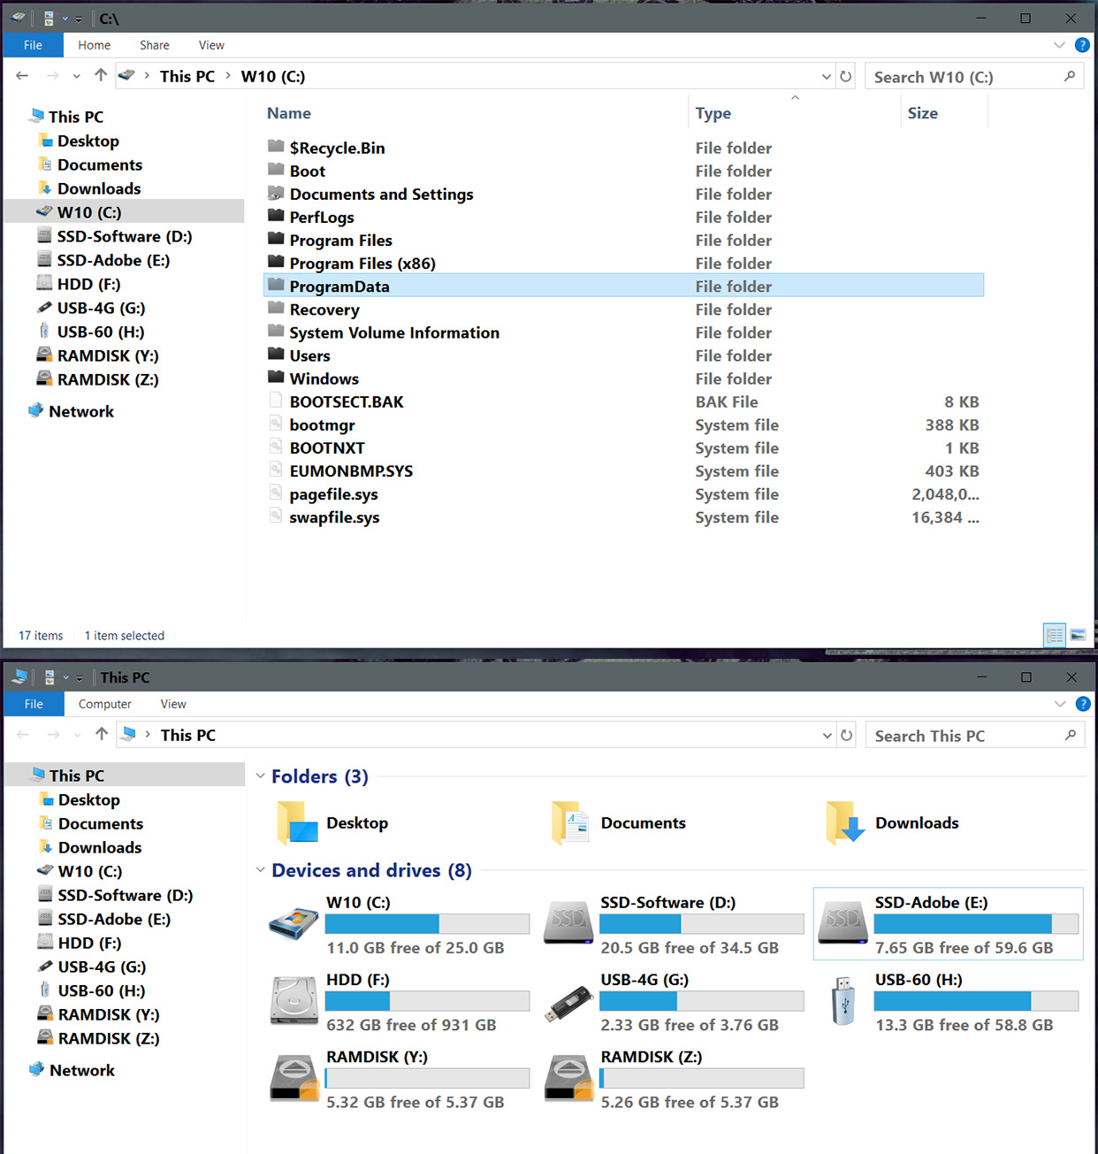Select the RAMDISK (Z:) drive icon in drives list
The image size is (1098, 1154).
click(x=568, y=1078)
